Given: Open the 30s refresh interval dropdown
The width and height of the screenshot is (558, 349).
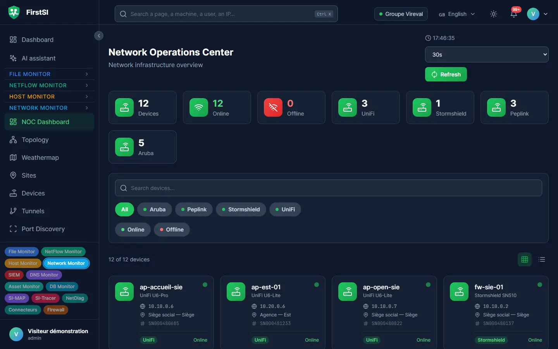Looking at the screenshot, I should click(x=487, y=55).
